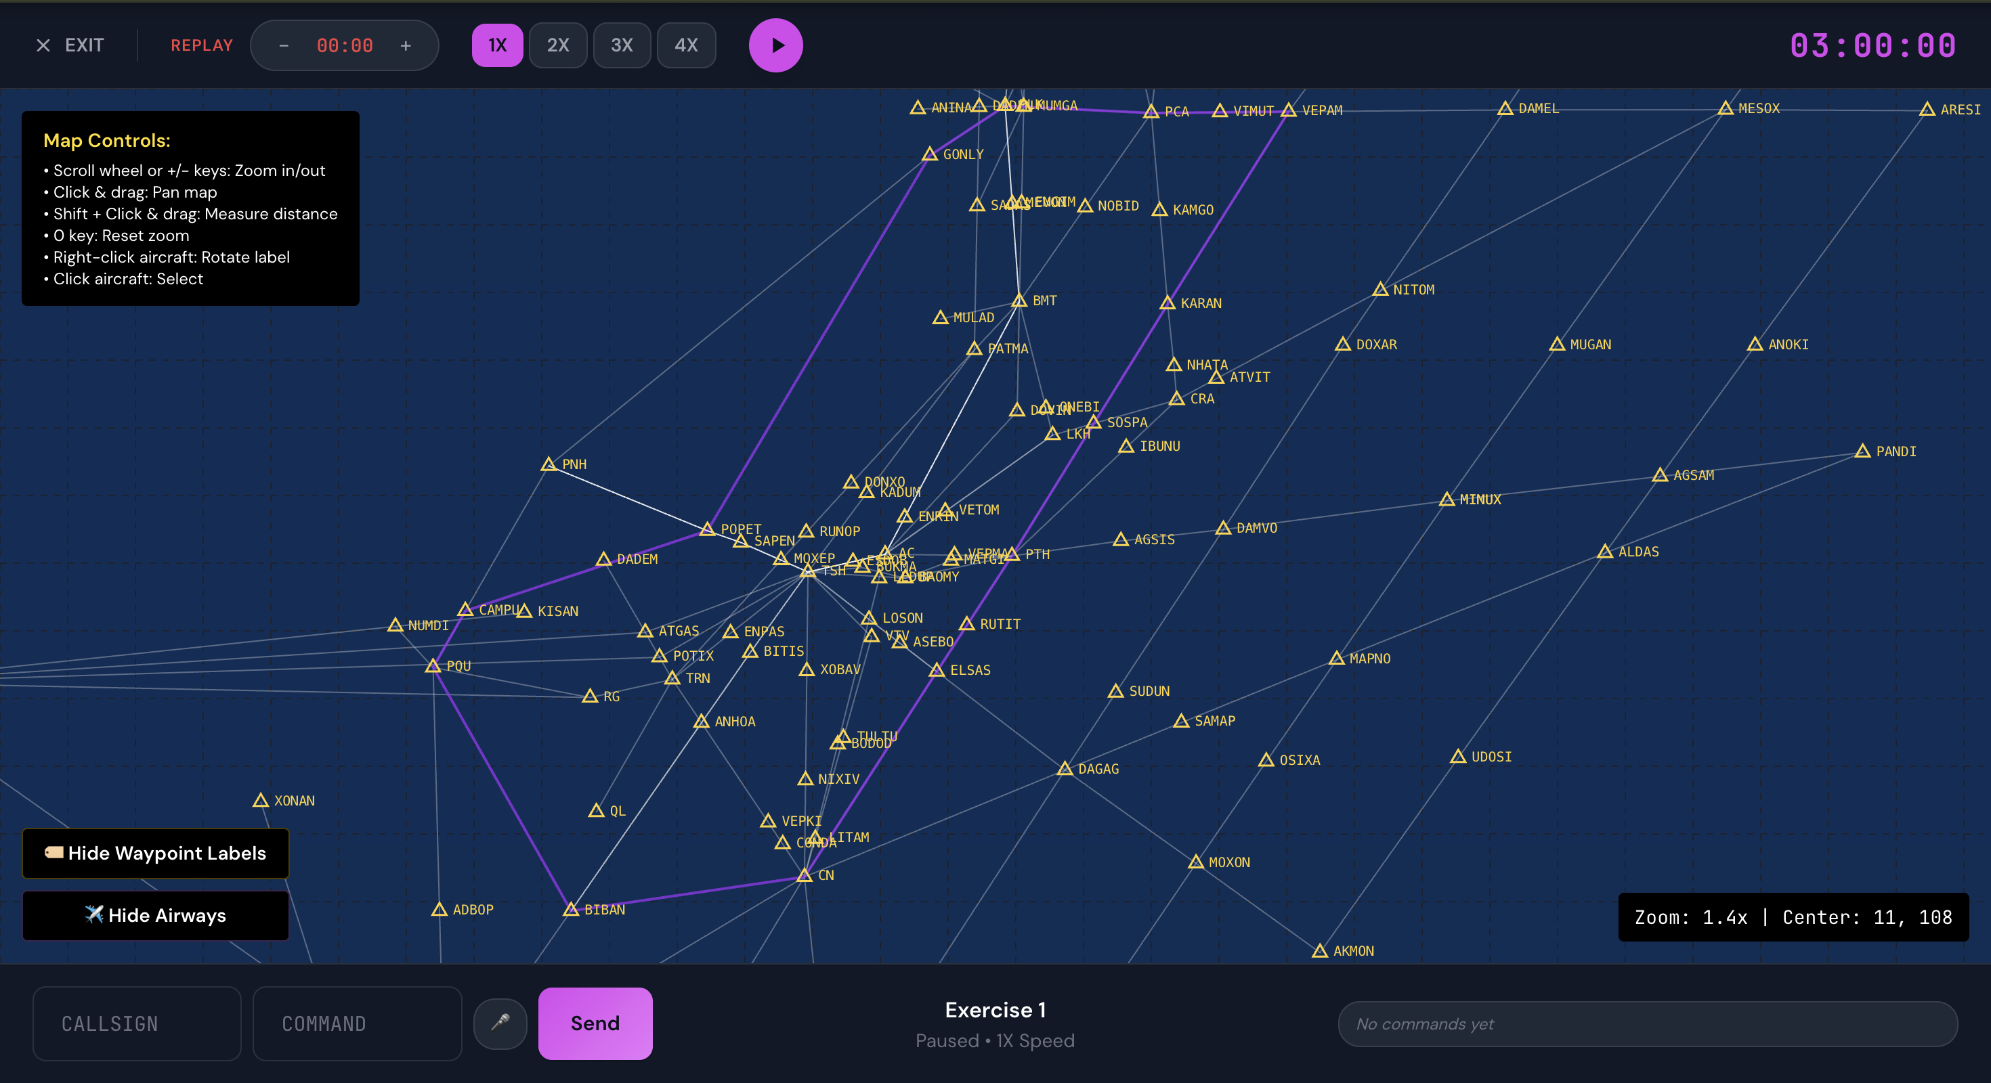Select 4X playback speed
Screen dimensions: 1991x1083
click(x=686, y=45)
